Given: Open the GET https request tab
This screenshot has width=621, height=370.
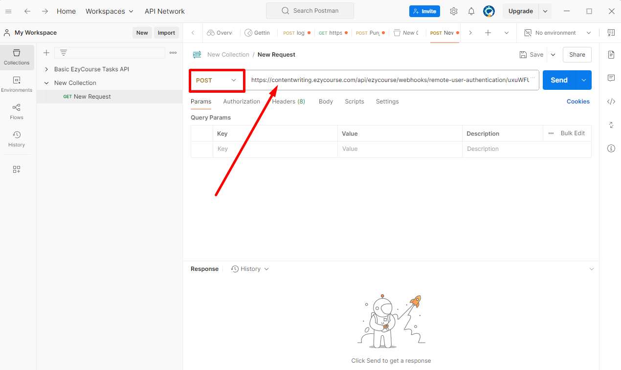Looking at the screenshot, I should pos(333,33).
